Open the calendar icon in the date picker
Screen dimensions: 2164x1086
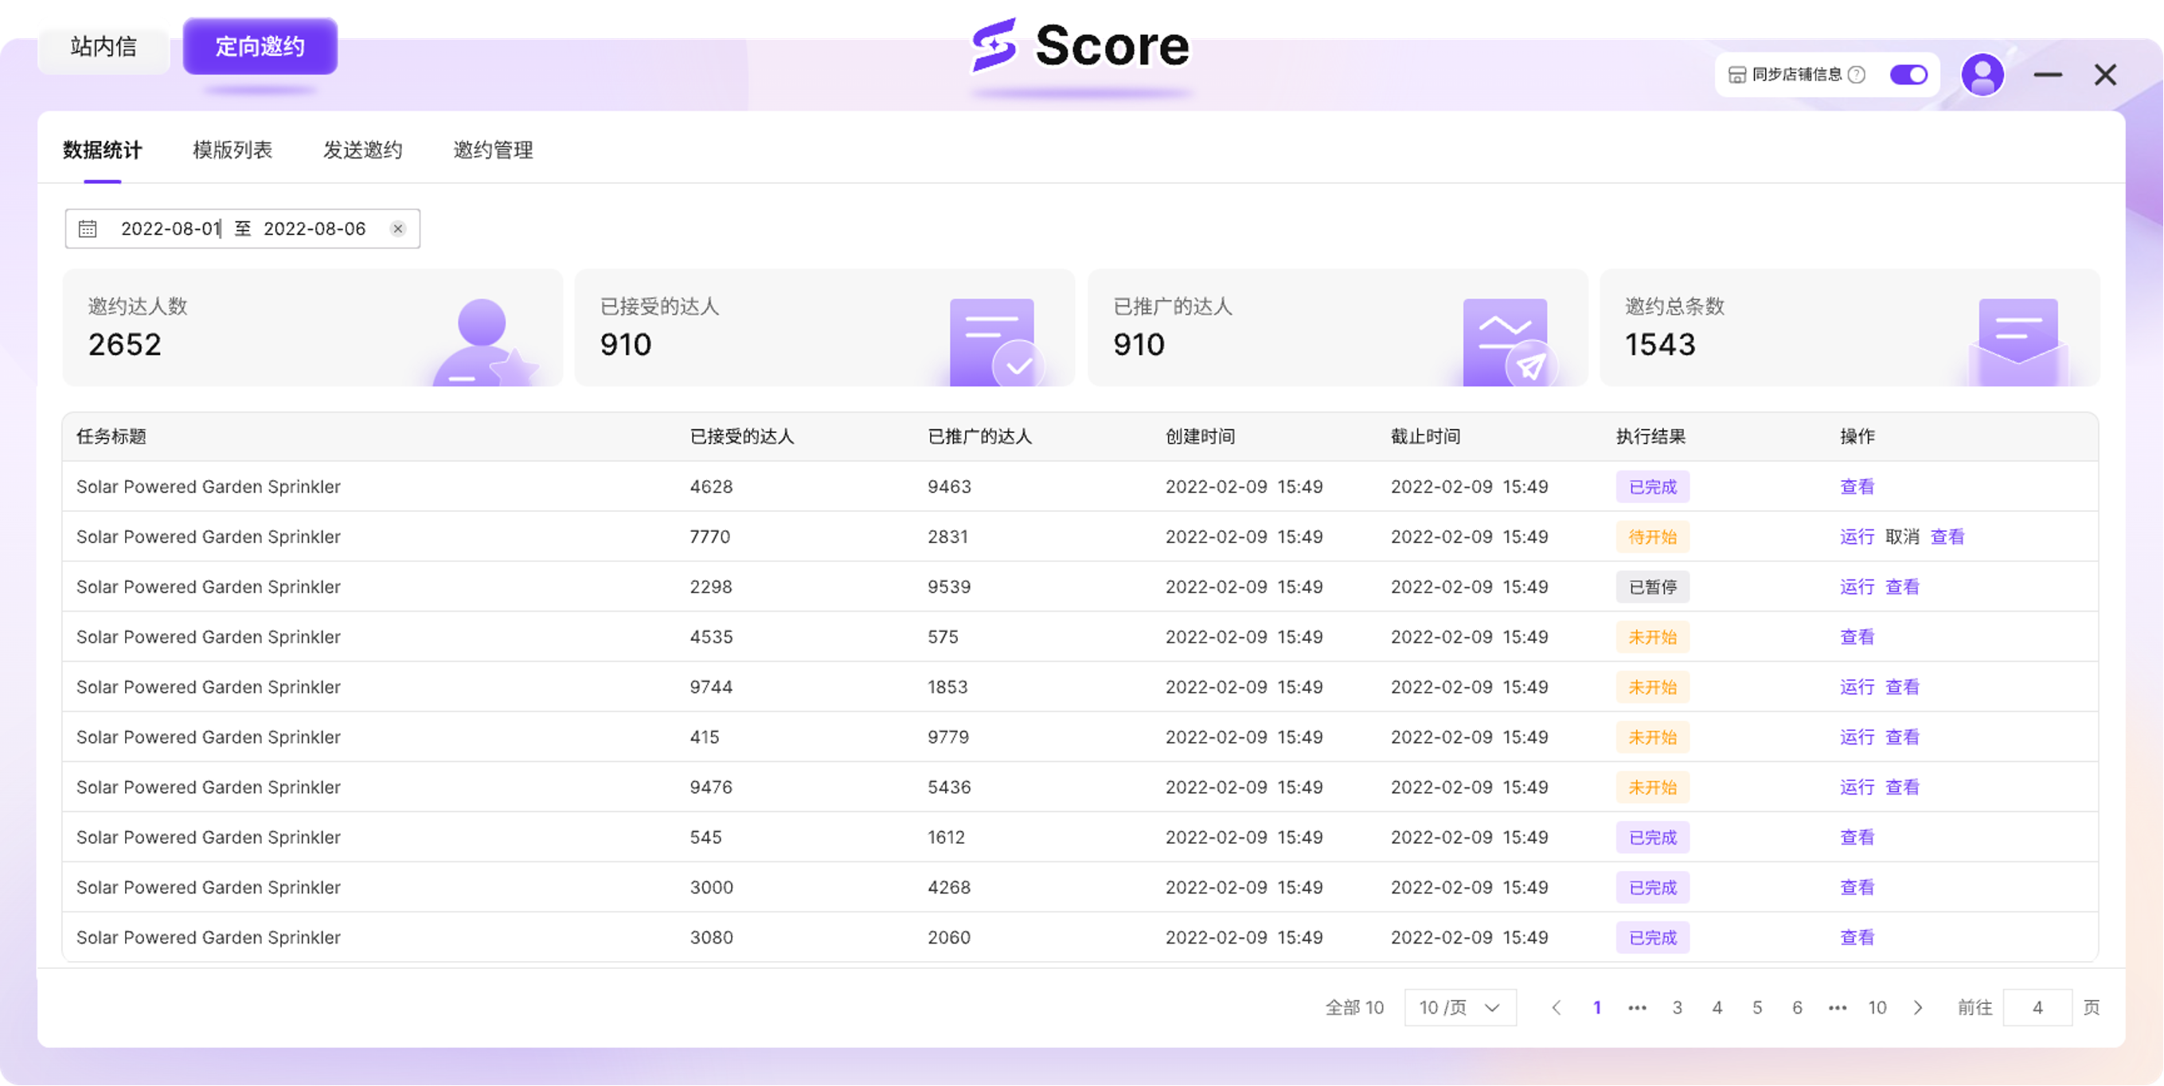pyautogui.click(x=88, y=228)
